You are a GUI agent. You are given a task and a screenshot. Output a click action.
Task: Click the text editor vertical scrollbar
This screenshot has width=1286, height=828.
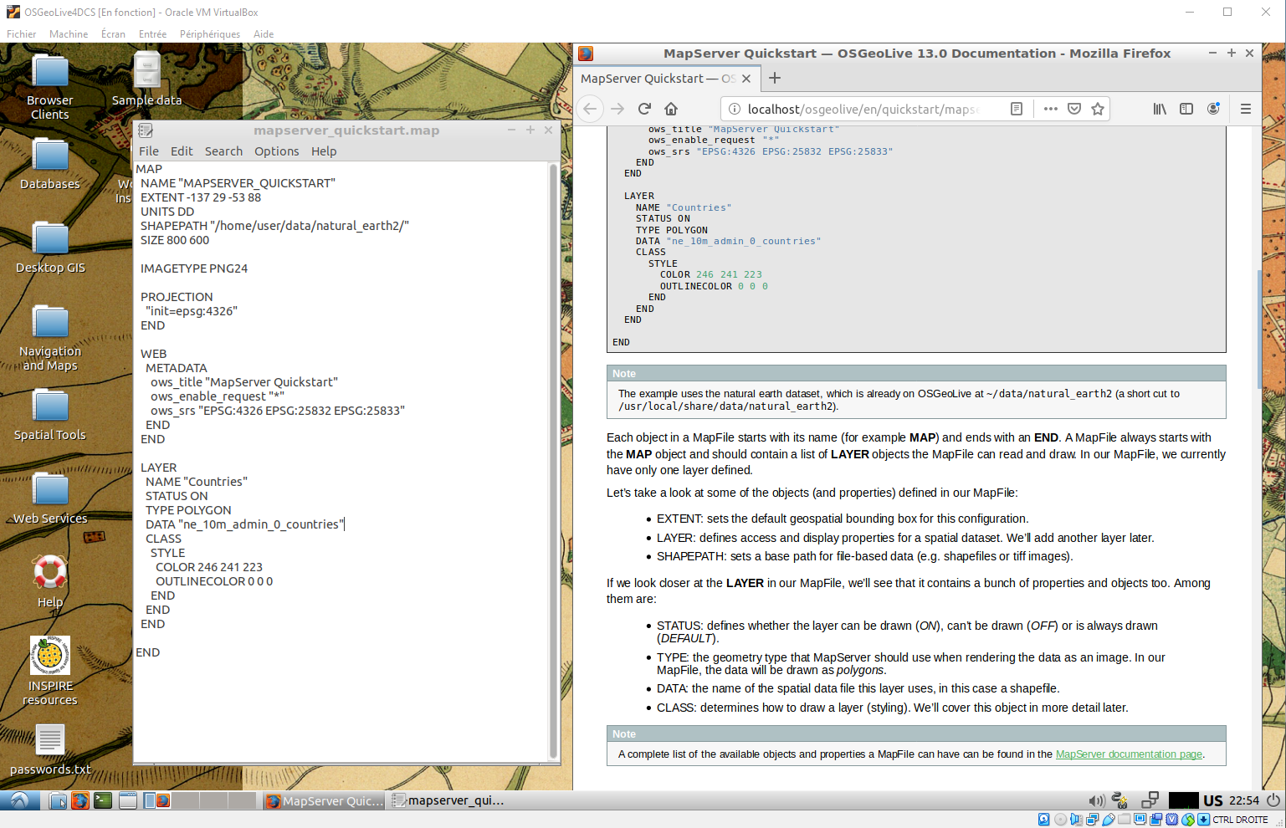coord(553,460)
